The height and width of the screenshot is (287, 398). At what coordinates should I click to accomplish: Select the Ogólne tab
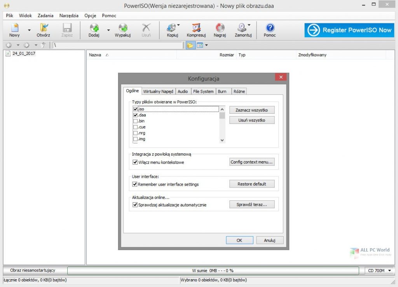133,91
